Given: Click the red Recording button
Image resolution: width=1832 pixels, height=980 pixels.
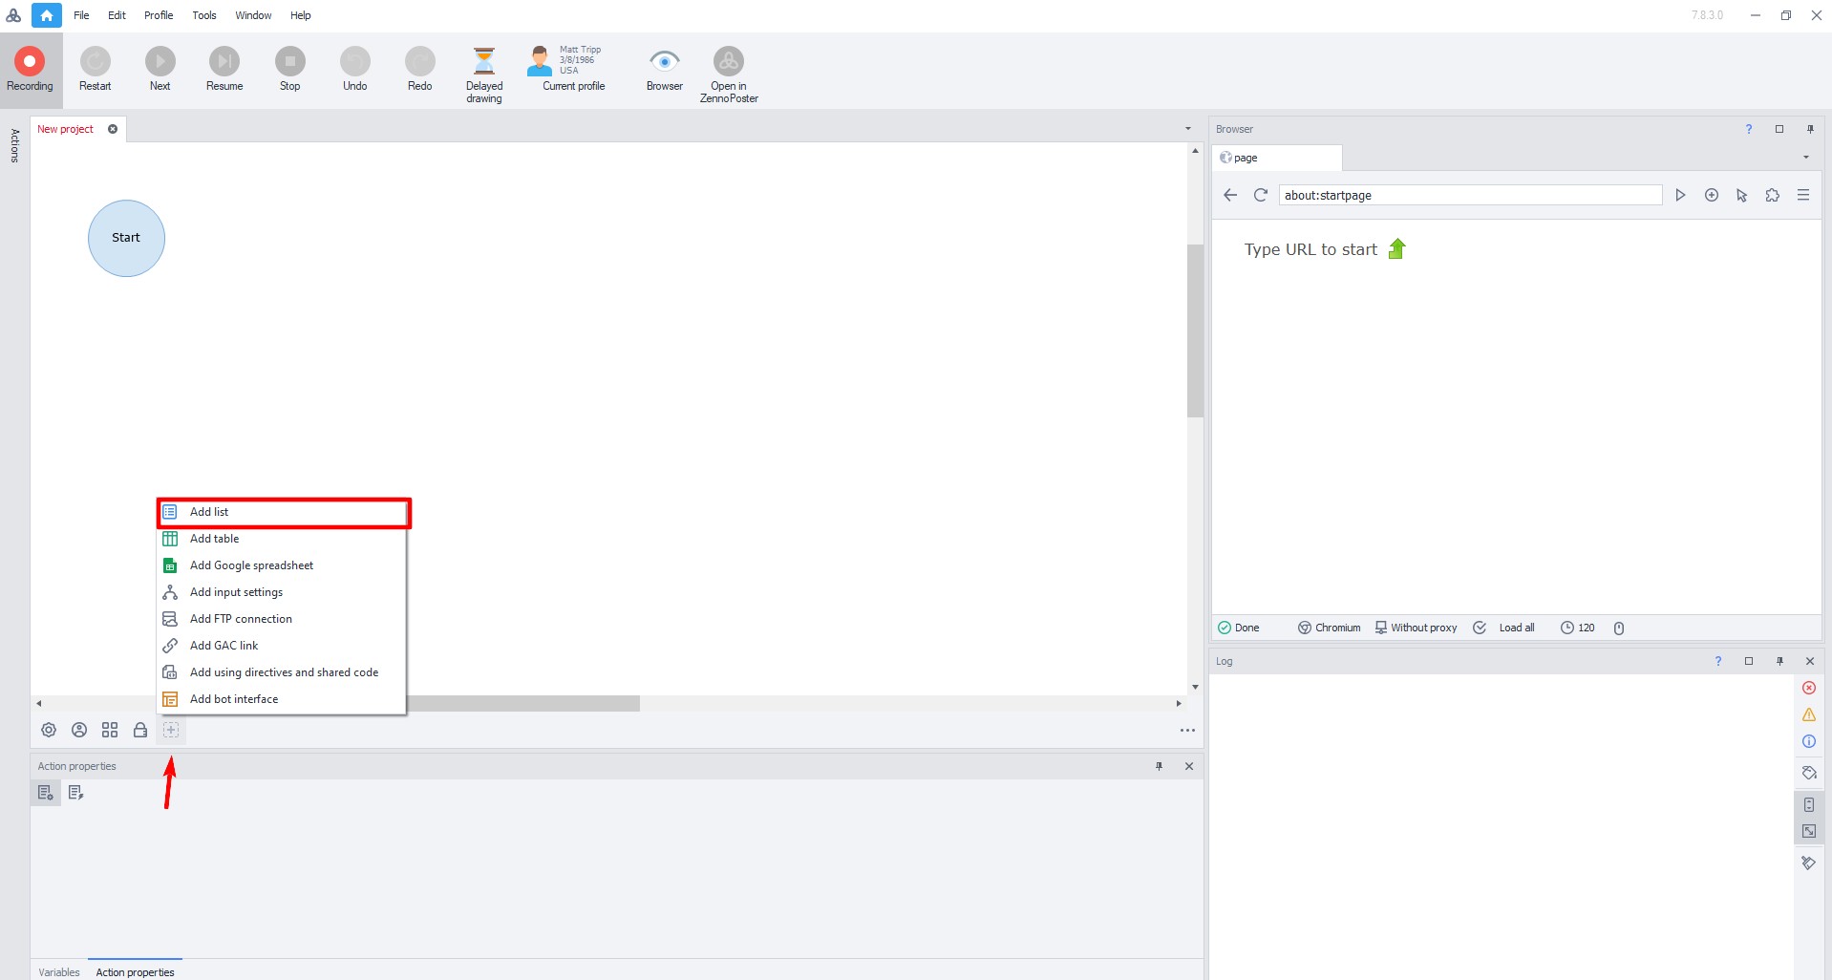Looking at the screenshot, I should coord(30,62).
